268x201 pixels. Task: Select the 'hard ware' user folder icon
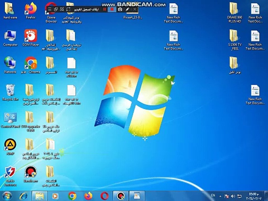[x=10, y=11]
